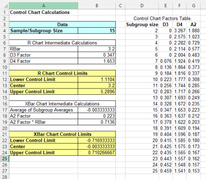This screenshot has width=206, height=179.
Task: Click the 'A2 Factor' label in row 18
Action: (43, 116)
